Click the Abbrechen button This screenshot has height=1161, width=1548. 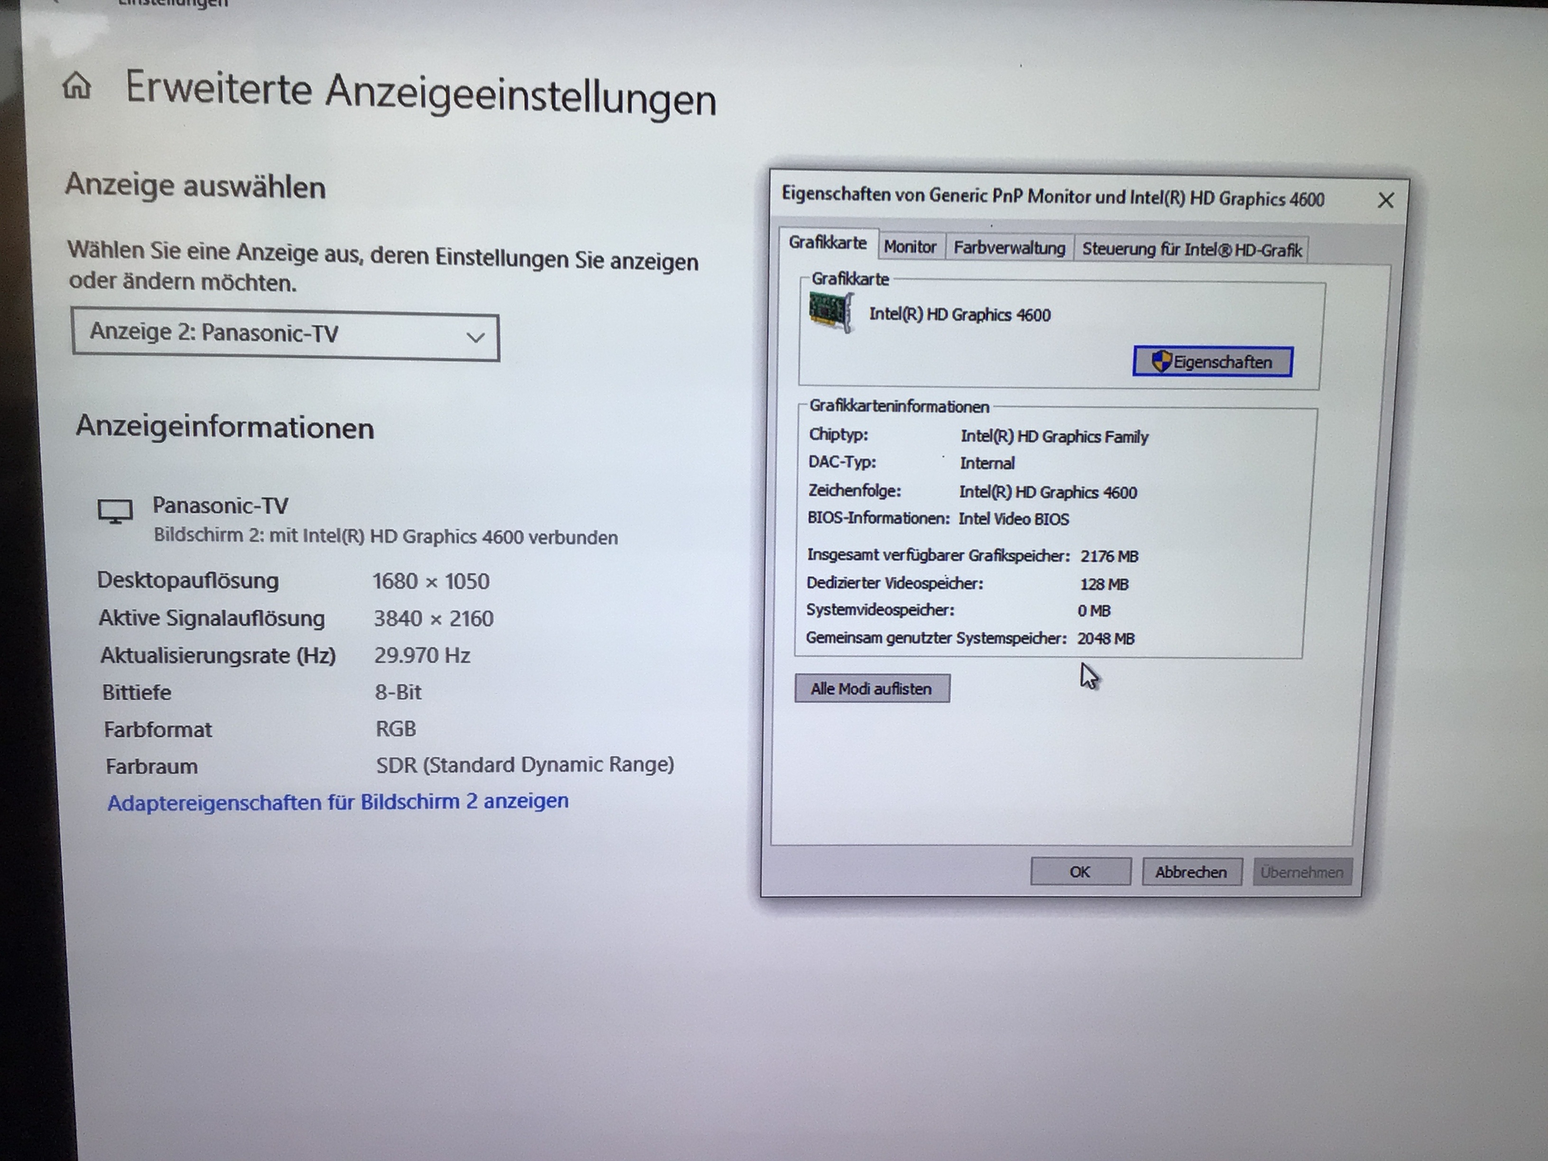pos(1190,873)
